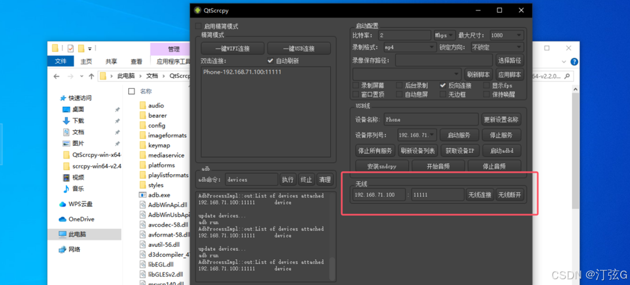Click Explorer up-one-level arrow
Image resolution: width=630 pixels, height=285 pixels.
coord(91,76)
